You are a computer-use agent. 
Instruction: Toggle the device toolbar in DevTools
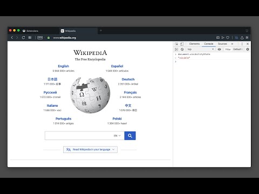tap(182, 44)
